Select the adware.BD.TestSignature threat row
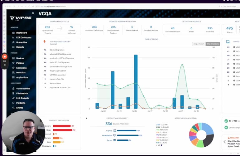The image size is (240, 156). pos(60,54)
